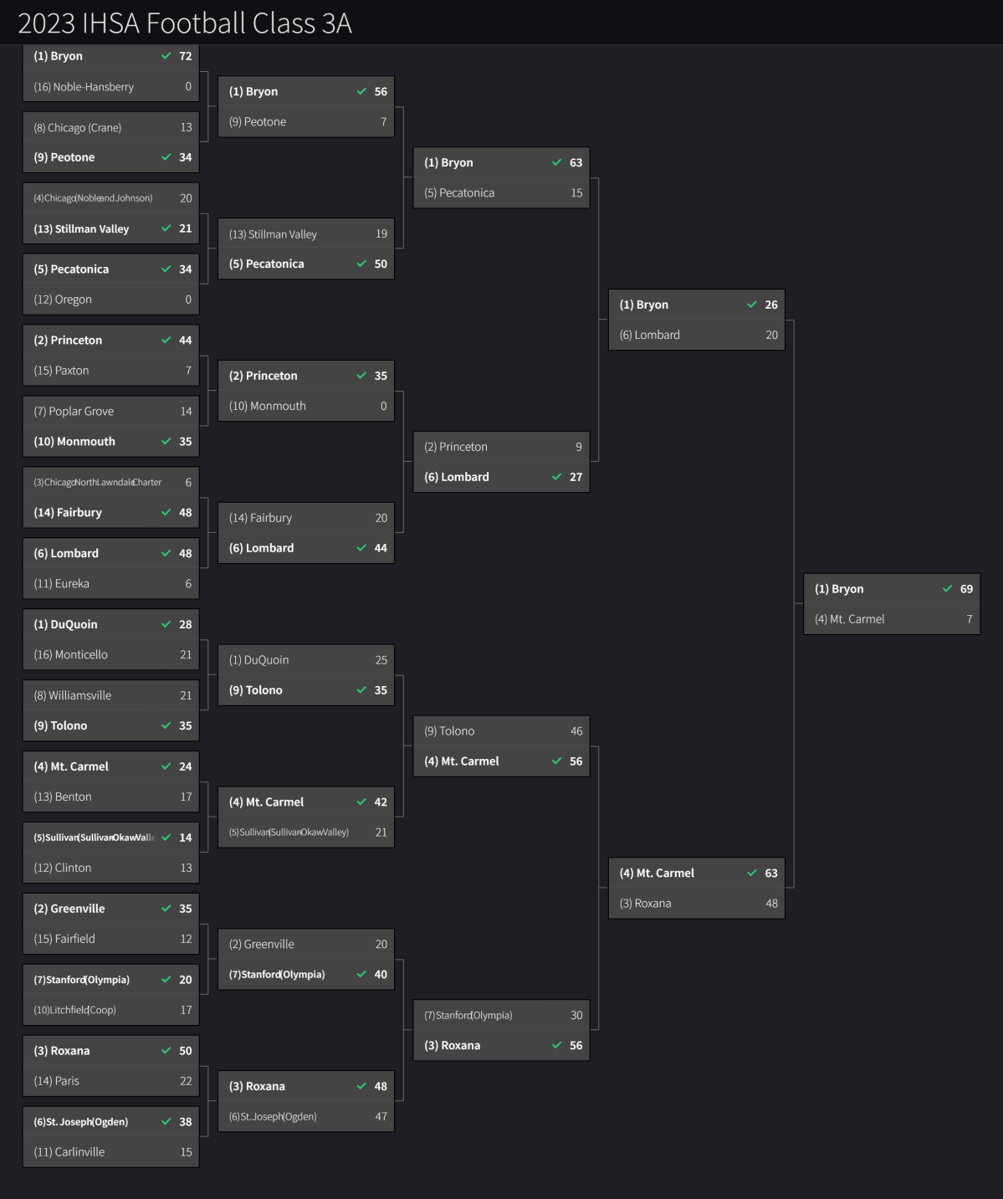
Task: Click the 2023 IHSA Football Class 3A title
Action: point(185,23)
